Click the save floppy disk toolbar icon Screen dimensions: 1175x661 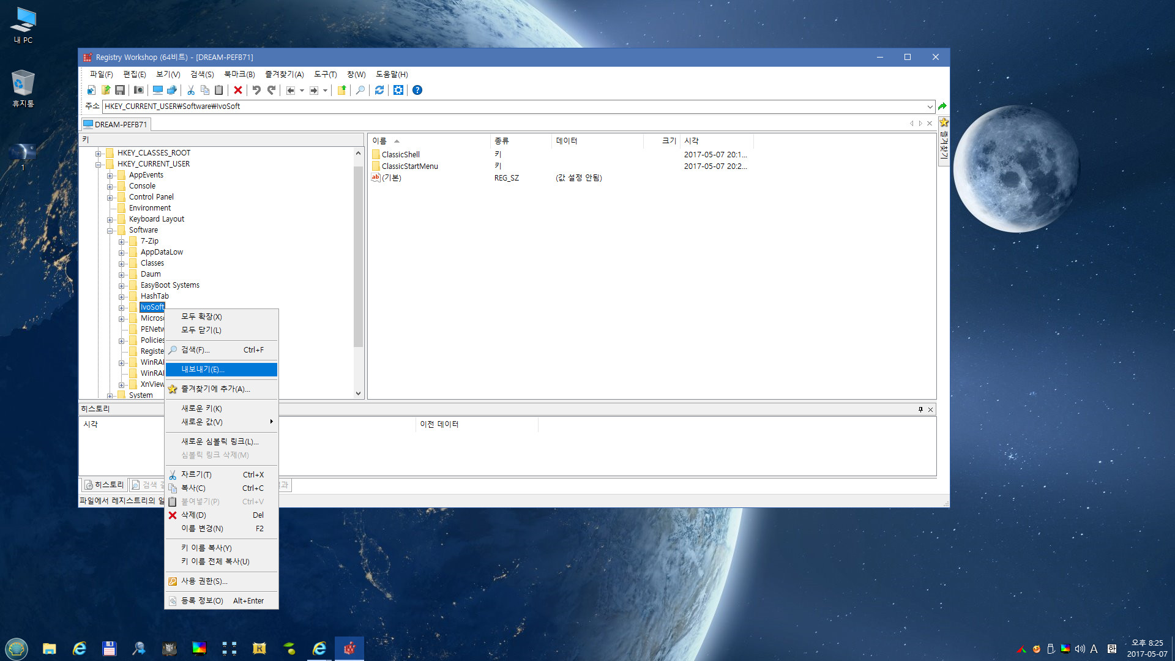tap(120, 91)
